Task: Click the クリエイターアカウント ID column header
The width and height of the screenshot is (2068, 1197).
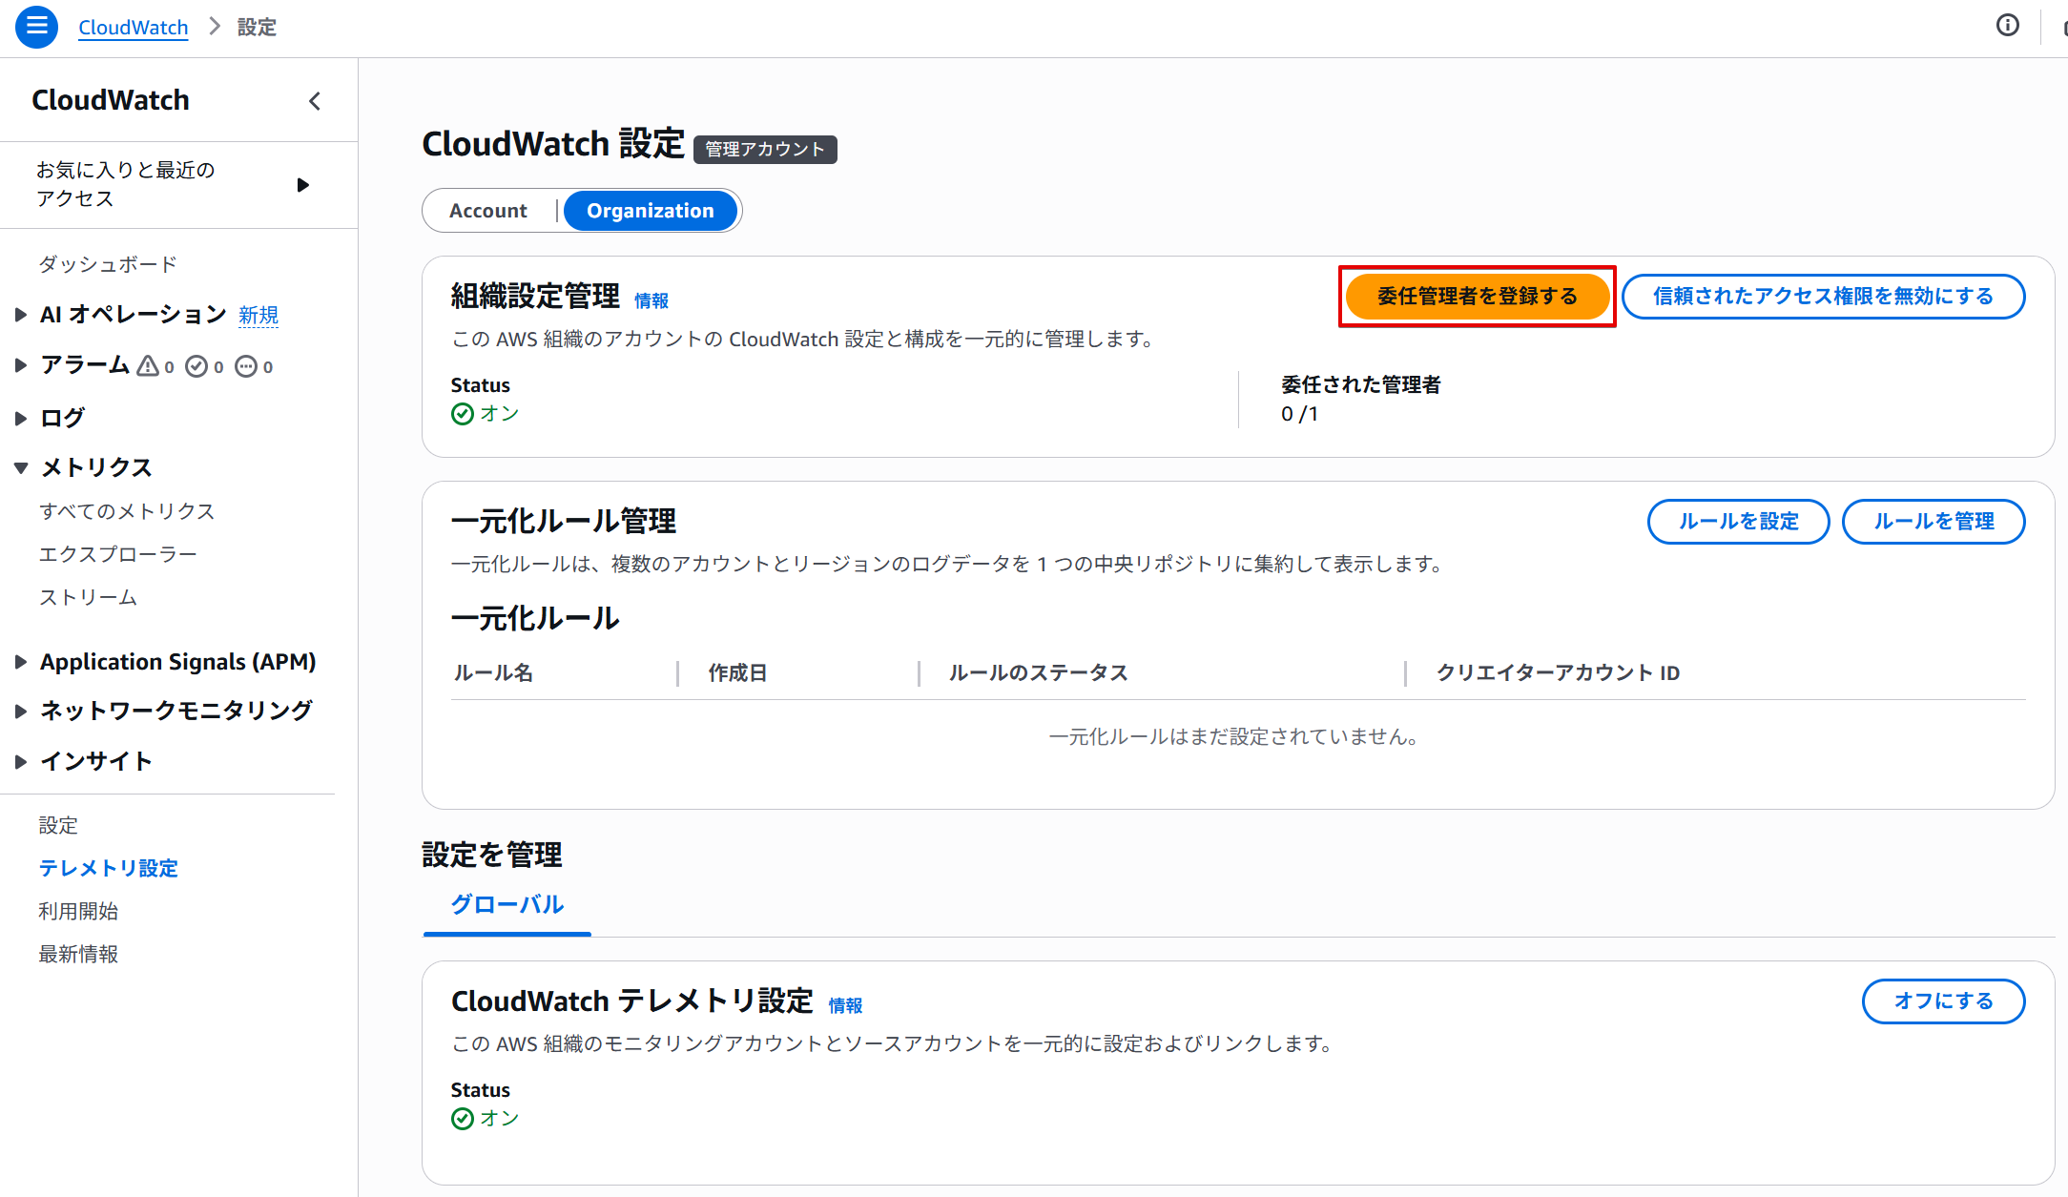Action: point(1558,672)
